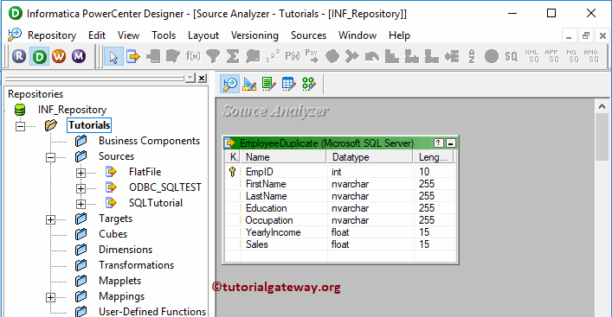612x317 pixels.
Task: Click the P(x) Stored Procedure icon
Action: click(293, 56)
